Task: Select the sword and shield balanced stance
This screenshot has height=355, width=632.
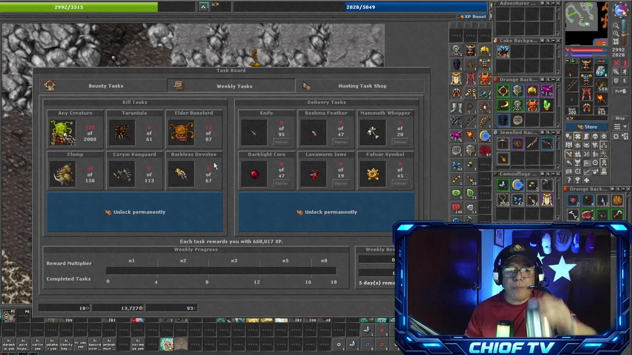Action: pyautogui.click(x=616, y=71)
